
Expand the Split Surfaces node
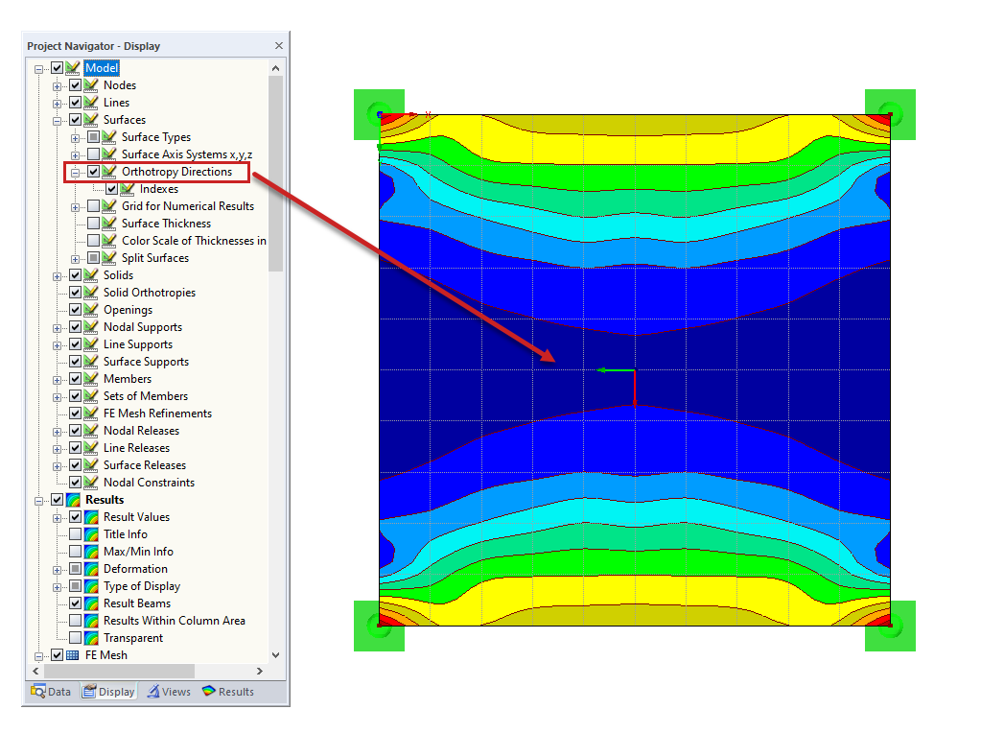click(75, 257)
